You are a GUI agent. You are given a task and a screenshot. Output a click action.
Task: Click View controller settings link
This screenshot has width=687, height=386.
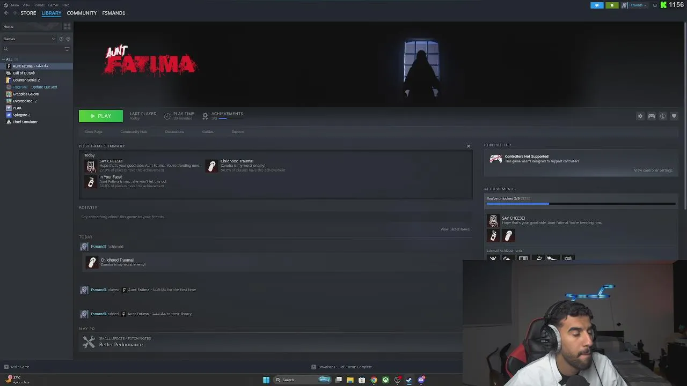click(653, 170)
